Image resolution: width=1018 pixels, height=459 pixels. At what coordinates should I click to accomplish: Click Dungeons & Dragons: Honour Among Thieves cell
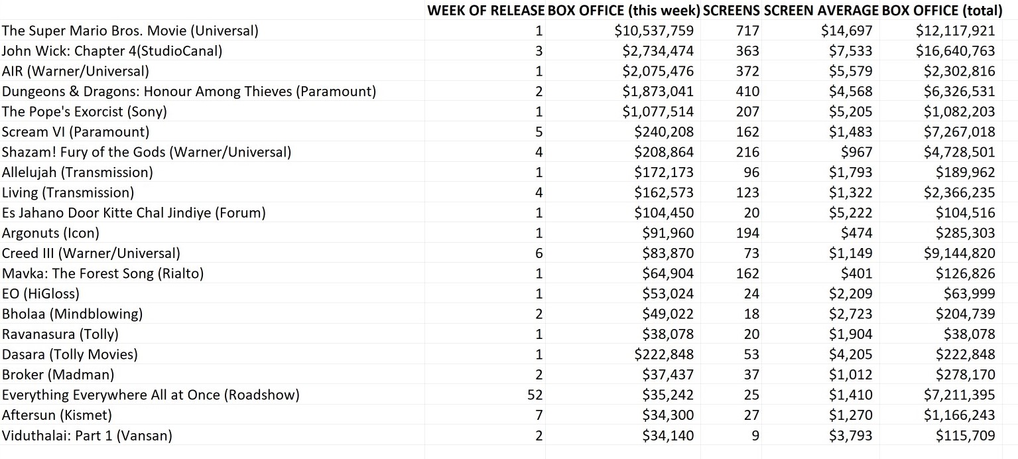coord(189,92)
